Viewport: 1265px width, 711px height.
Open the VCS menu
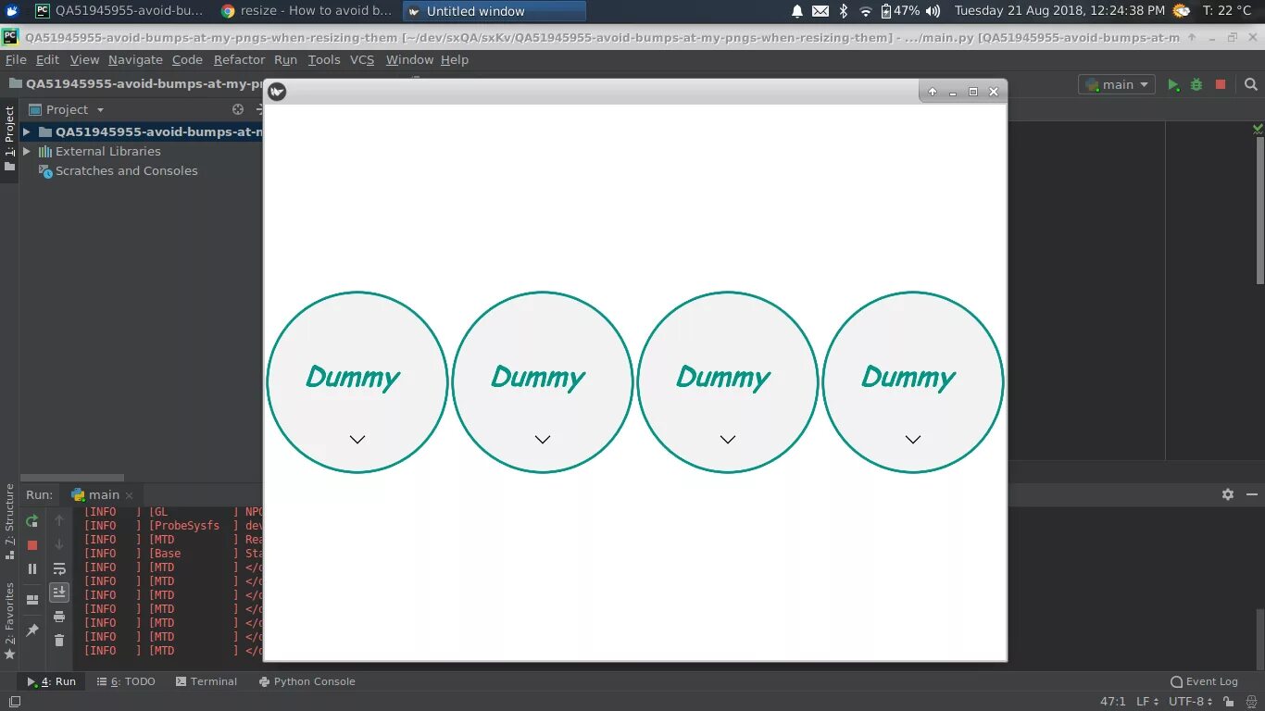coord(362,59)
